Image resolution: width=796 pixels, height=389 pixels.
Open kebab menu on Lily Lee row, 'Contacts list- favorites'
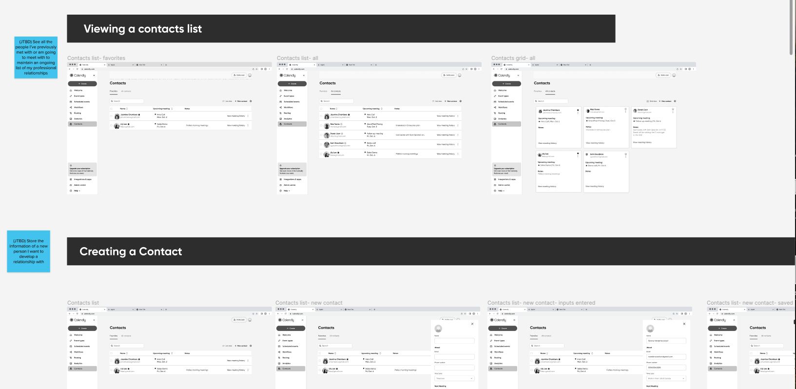(248, 125)
